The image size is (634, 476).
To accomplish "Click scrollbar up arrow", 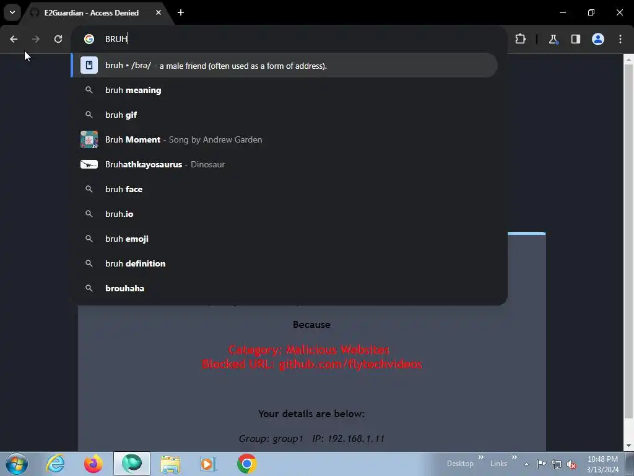I will tap(628, 59).
